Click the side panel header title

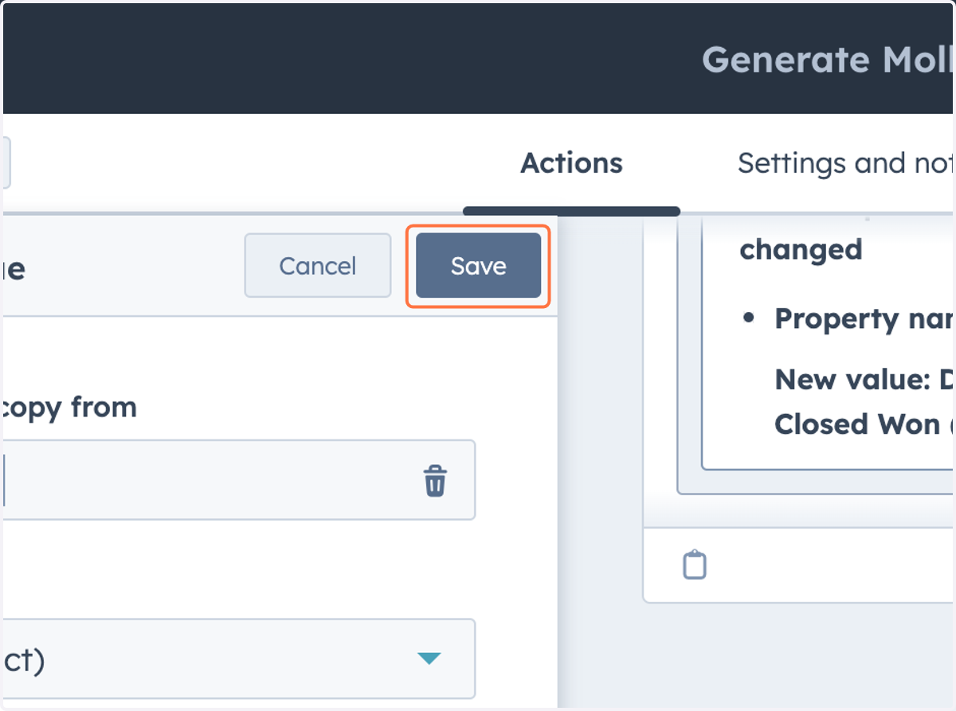pyautogui.click(x=14, y=269)
